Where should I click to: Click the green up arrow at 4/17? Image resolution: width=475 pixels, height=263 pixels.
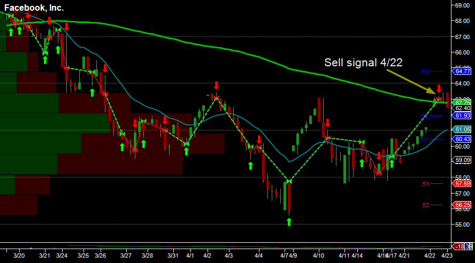point(392,164)
